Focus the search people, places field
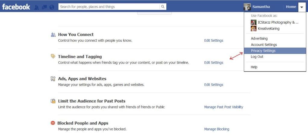This screenshot has height=138, width=308. [x=109, y=7]
